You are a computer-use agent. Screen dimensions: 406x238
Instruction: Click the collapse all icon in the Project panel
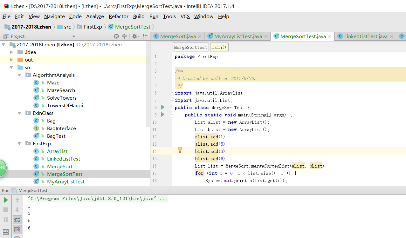[124, 36]
